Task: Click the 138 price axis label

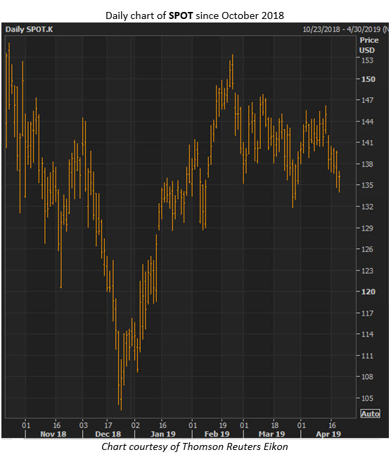Action: [x=367, y=164]
